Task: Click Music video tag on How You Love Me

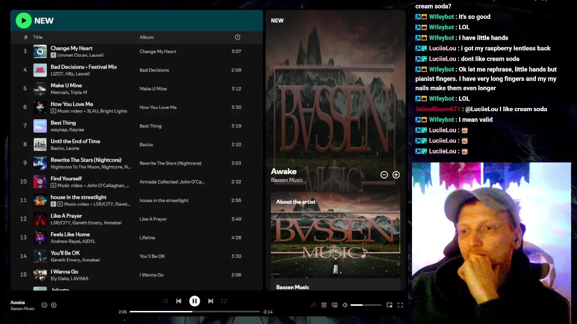Action: [x=66, y=111]
